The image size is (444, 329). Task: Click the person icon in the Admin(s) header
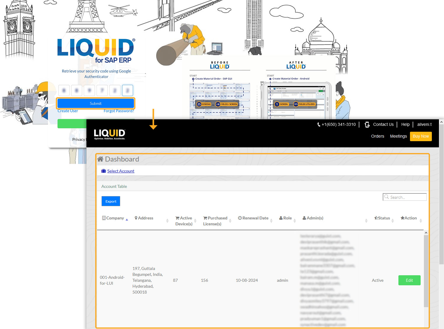tap(304, 218)
